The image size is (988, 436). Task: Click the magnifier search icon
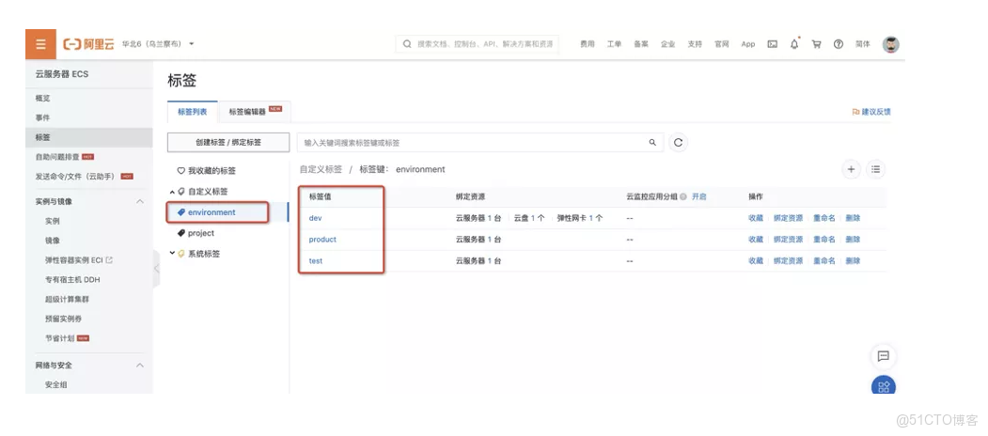pos(652,143)
